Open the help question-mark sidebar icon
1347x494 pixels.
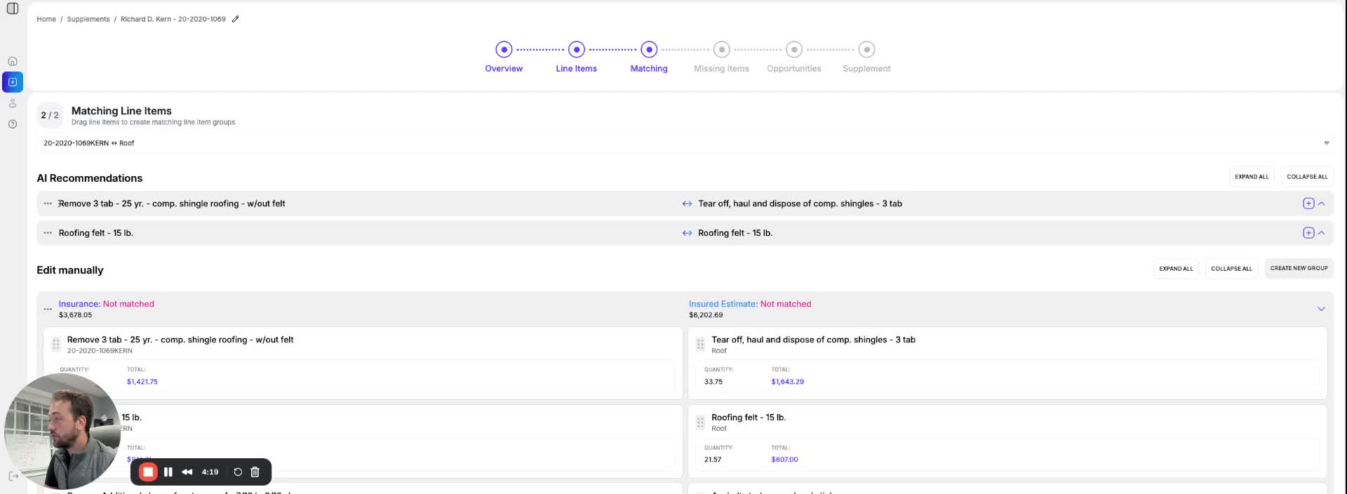[x=12, y=124]
